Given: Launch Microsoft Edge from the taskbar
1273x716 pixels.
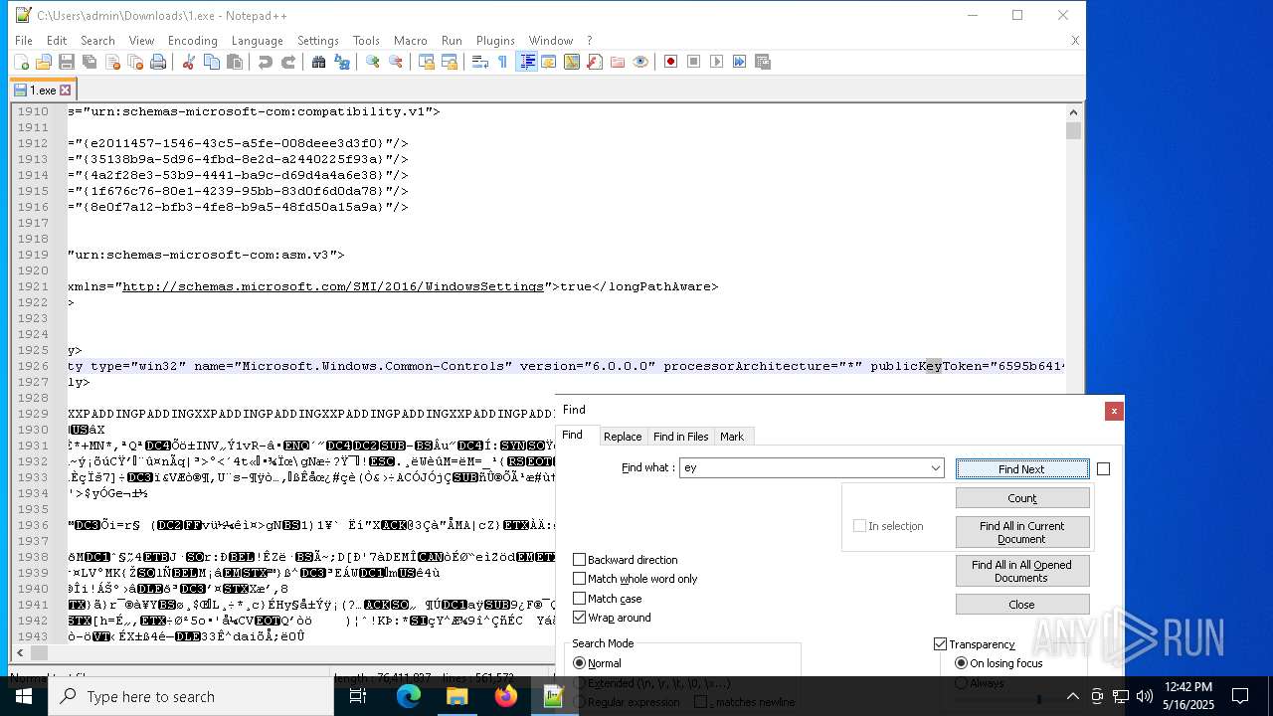Looking at the screenshot, I should coord(409,696).
